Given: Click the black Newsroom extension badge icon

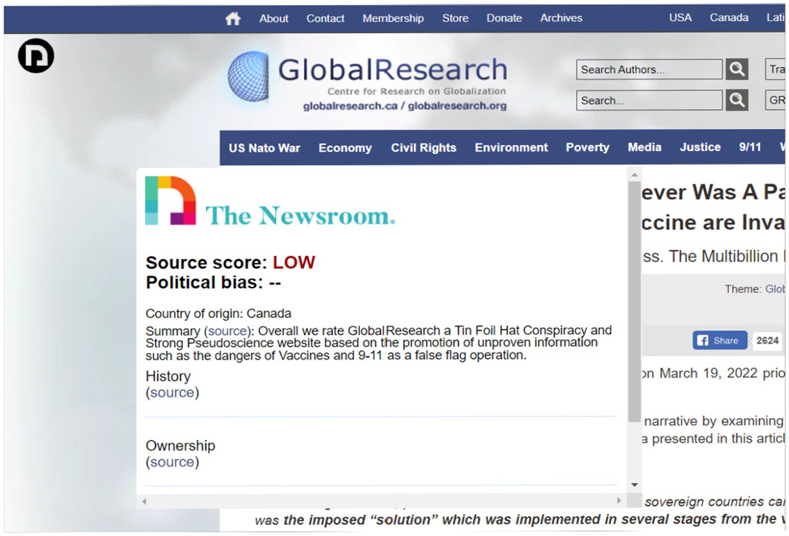Looking at the screenshot, I should point(36,56).
